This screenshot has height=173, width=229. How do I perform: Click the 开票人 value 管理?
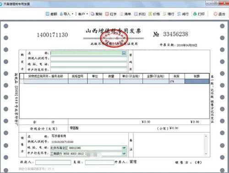tap(133, 162)
